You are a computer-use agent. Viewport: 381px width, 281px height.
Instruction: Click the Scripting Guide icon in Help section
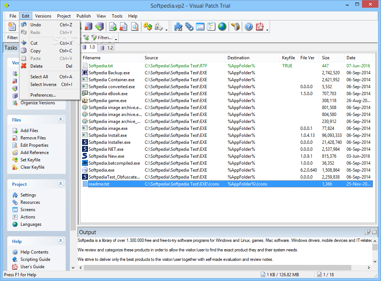[15, 259]
